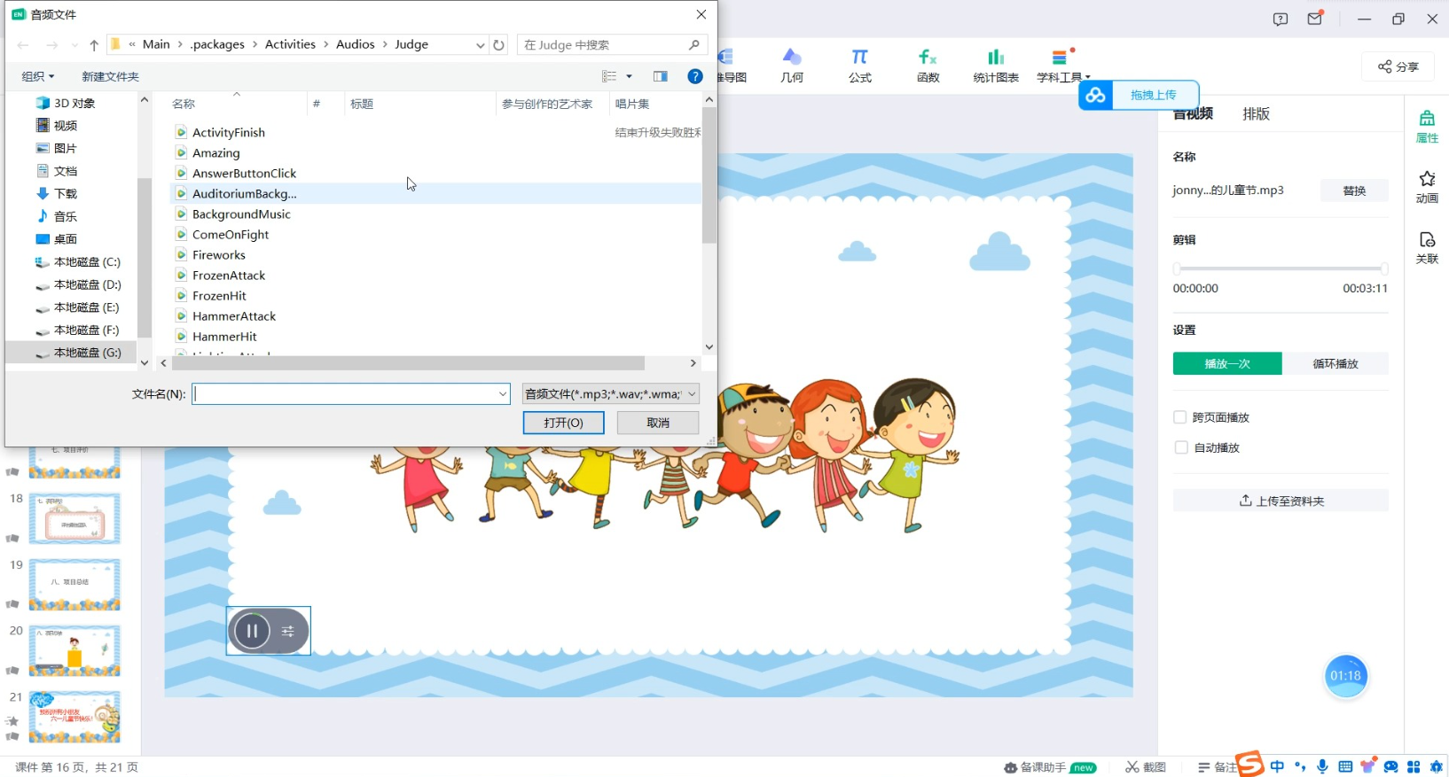
Task: Select 桌面 desktop in navigation tree
Action: click(65, 239)
